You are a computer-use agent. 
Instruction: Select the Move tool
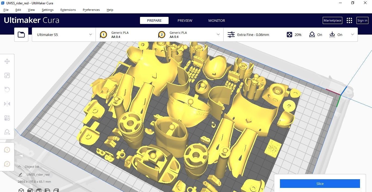coord(7,61)
